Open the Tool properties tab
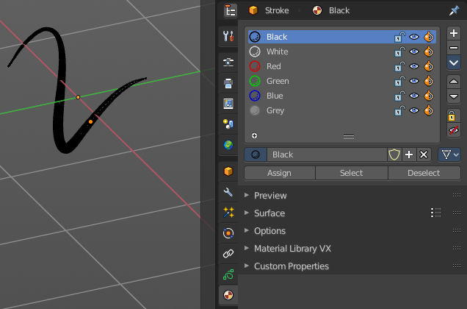467x309 pixels. pyautogui.click(x=228, y=36)
